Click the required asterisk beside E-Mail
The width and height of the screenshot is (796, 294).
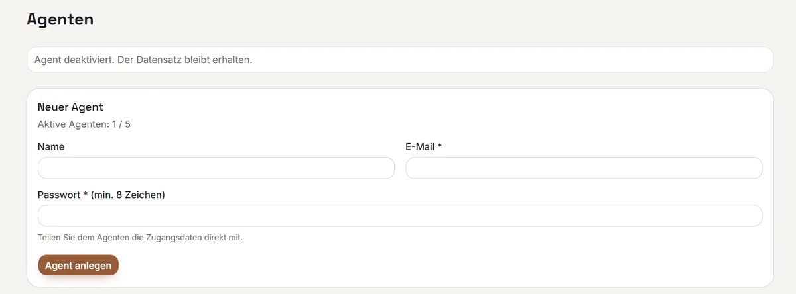pos(440,146)
